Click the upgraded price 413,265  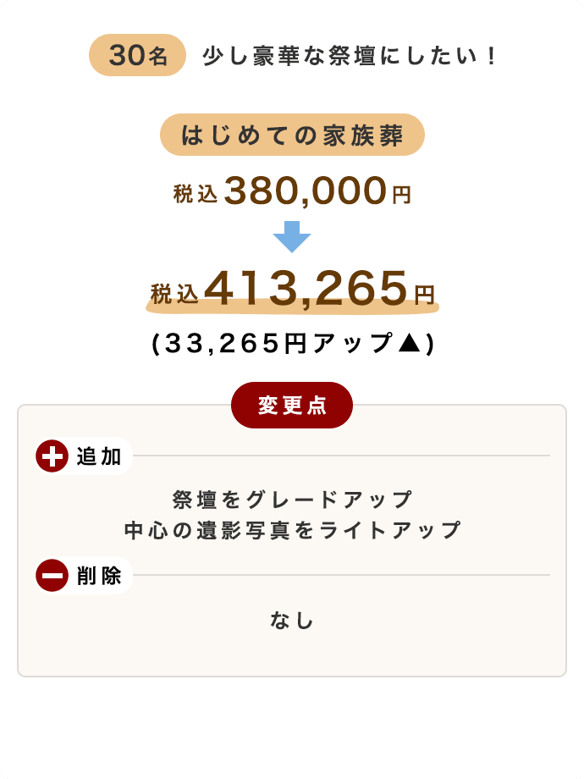(x=306, y=289)
